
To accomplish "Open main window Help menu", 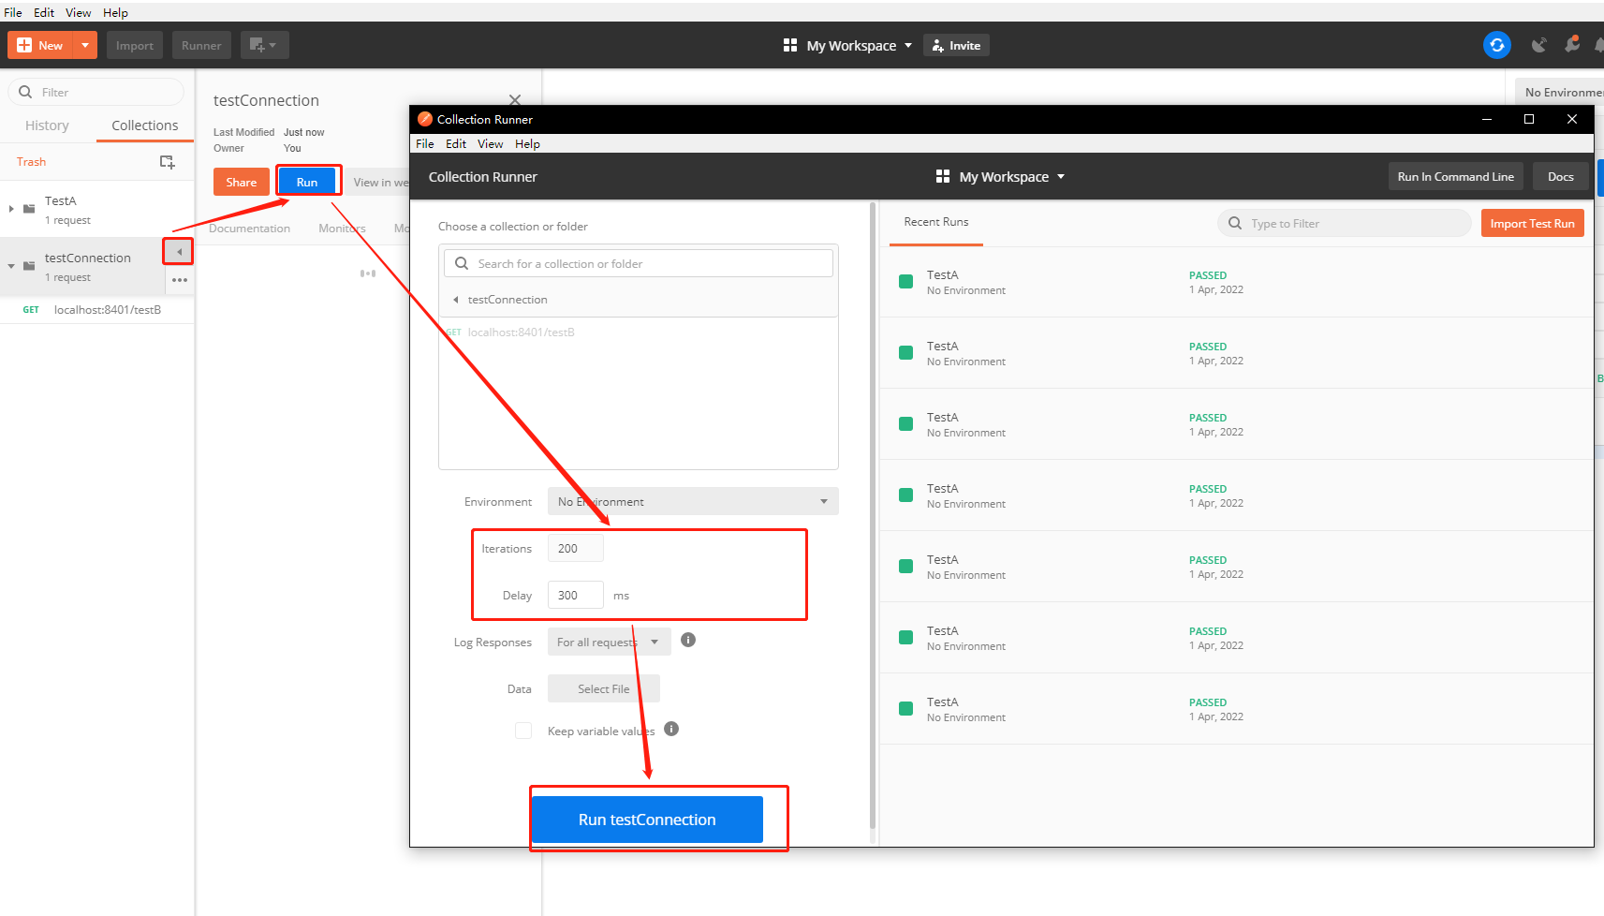I will point(115,12).
